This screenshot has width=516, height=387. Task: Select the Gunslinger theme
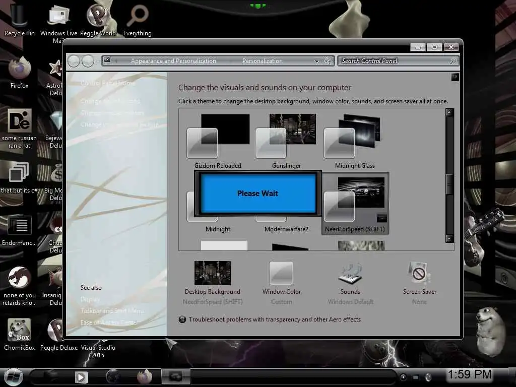tap(286, 141)
